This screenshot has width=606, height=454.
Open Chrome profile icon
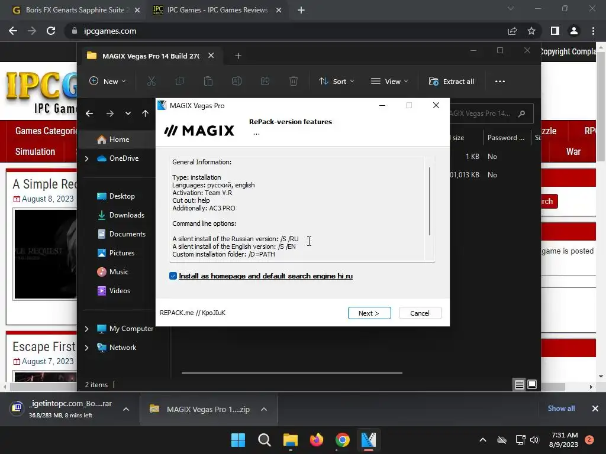[x=574, y=31]
